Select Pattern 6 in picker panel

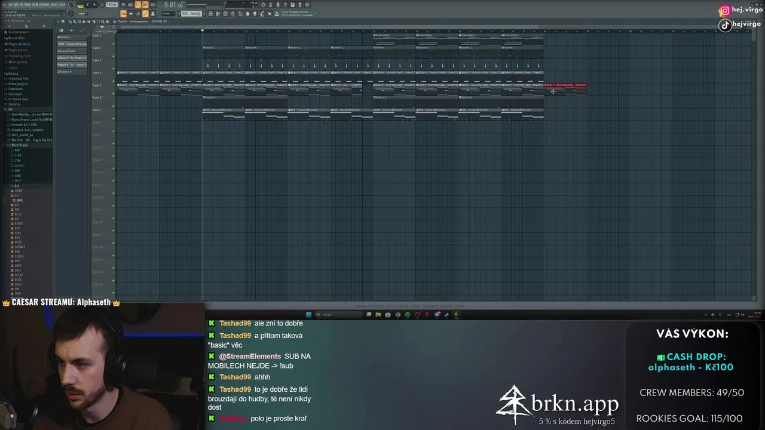(x=72, y=72)
